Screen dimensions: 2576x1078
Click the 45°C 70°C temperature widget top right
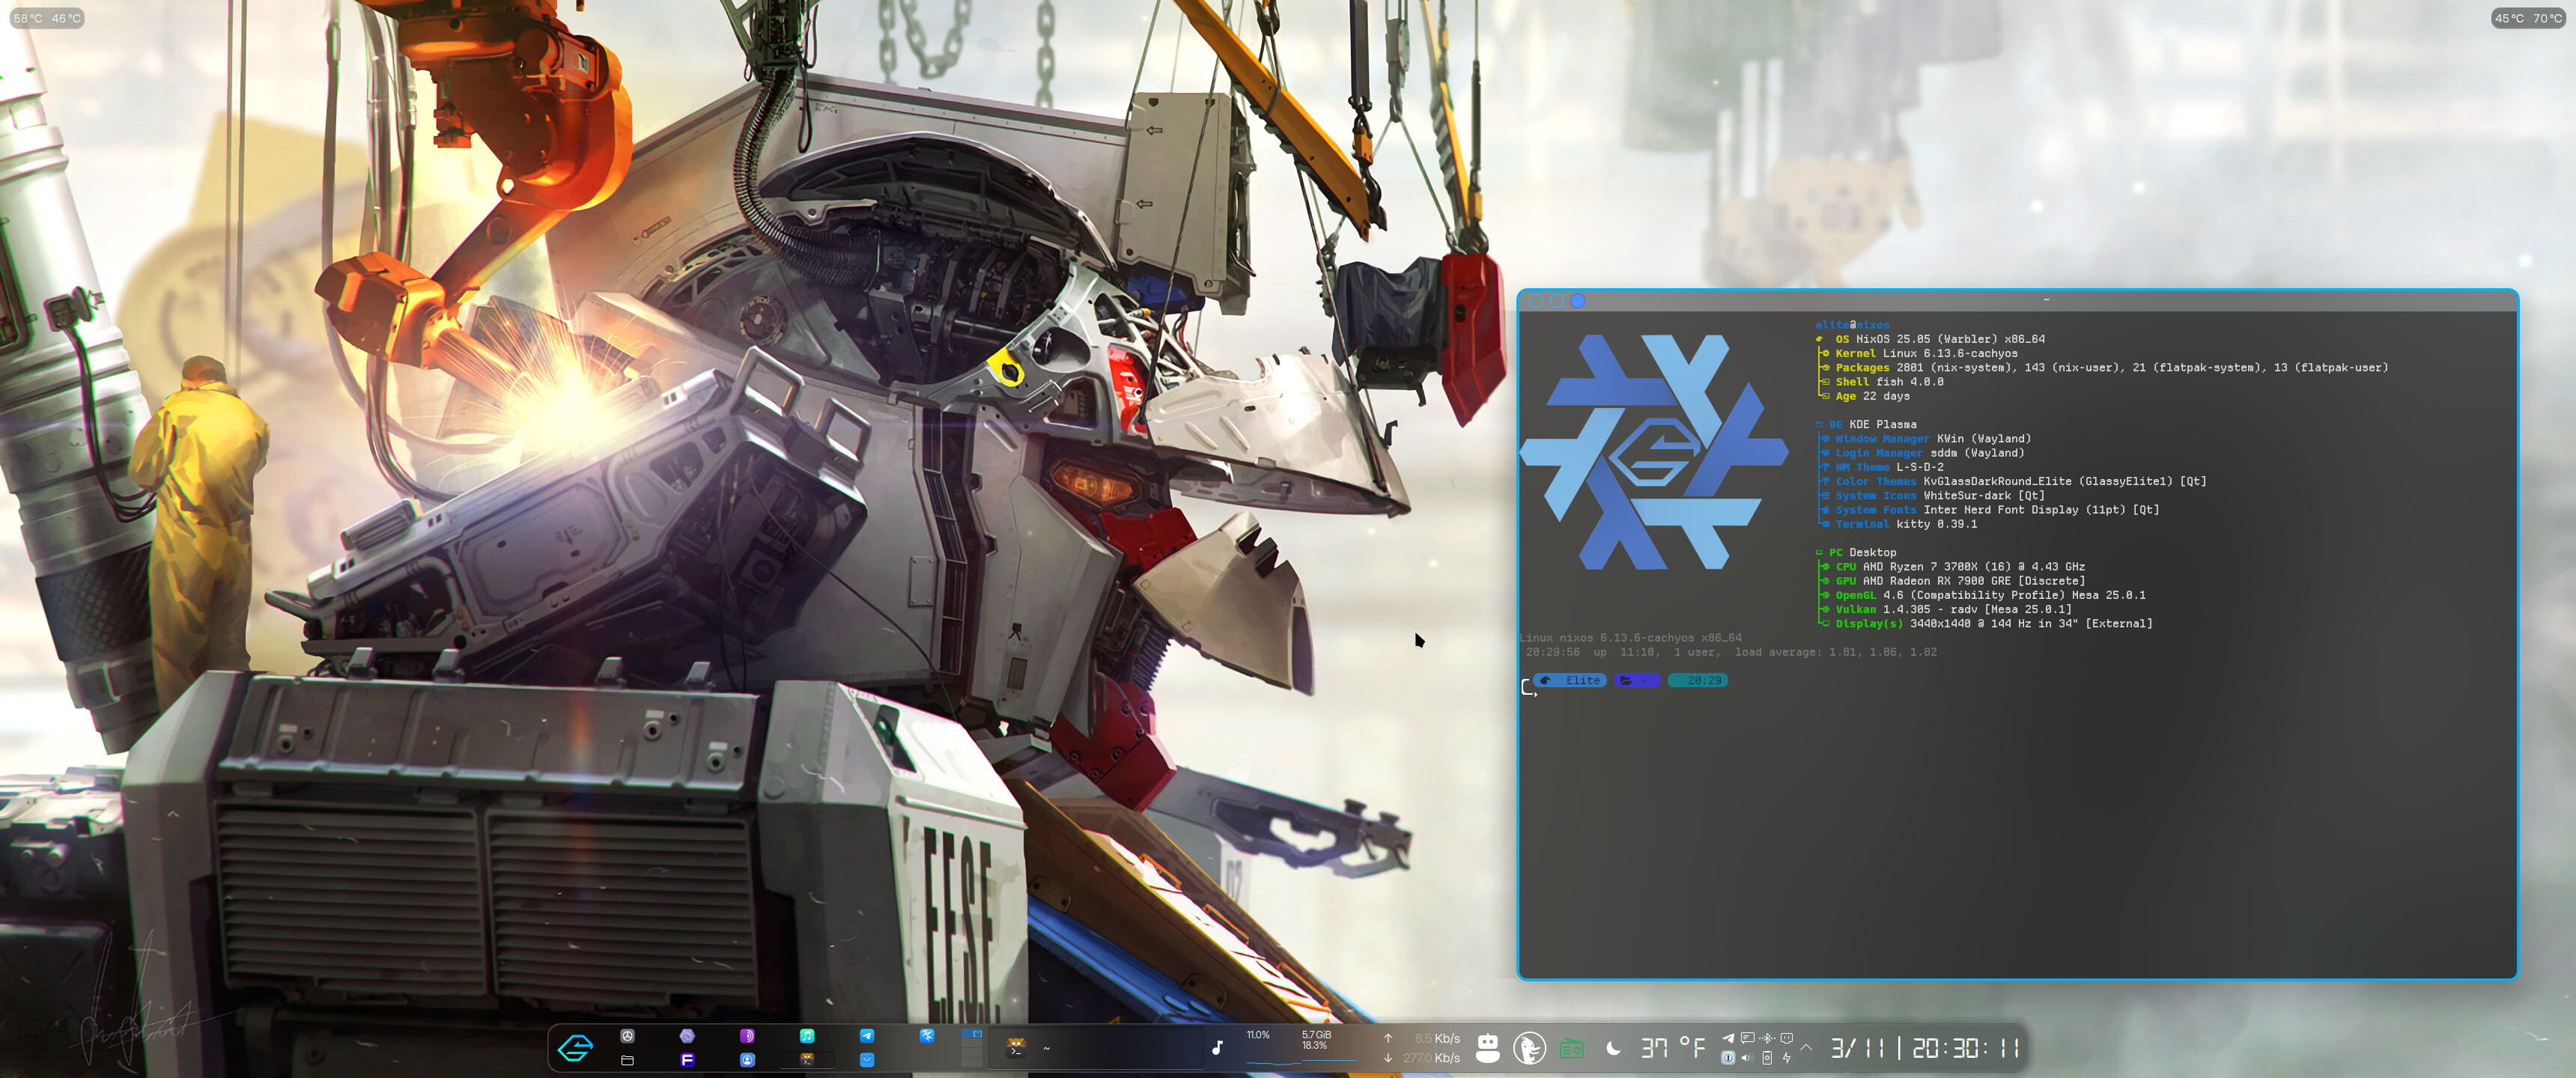[2528, 18]
